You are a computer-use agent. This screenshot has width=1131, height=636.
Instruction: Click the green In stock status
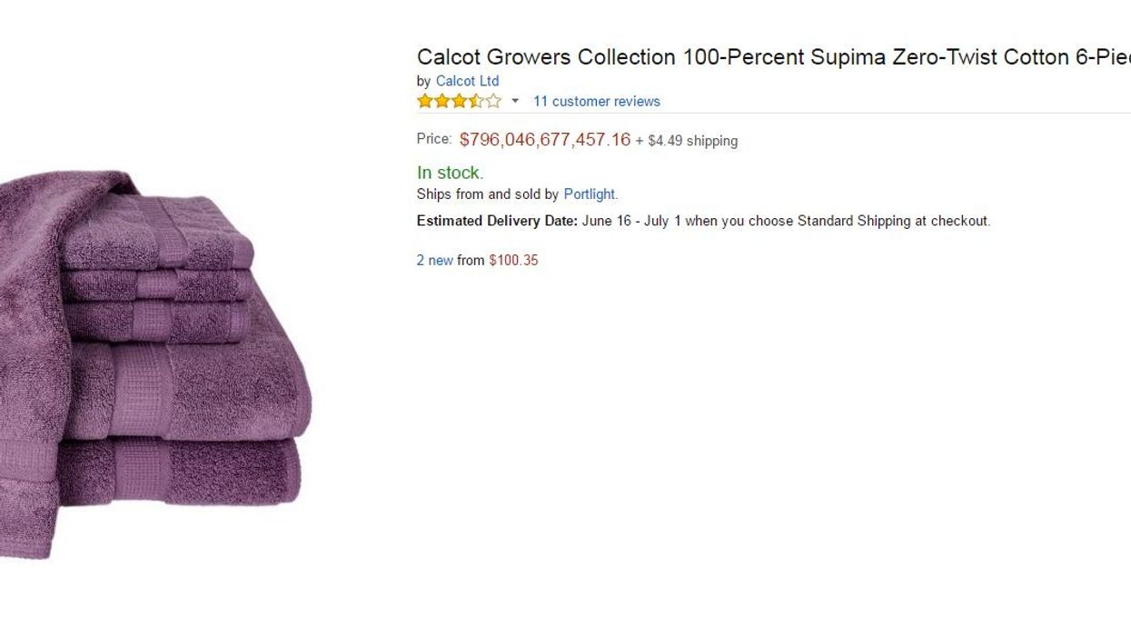tap(450, 173)
